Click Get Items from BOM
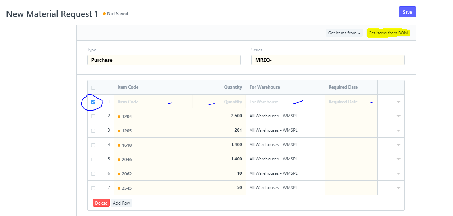Screen dimensions: 453x216 point(388,33)
